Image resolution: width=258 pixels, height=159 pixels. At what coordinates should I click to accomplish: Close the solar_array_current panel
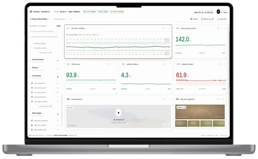tap(224, 28)
